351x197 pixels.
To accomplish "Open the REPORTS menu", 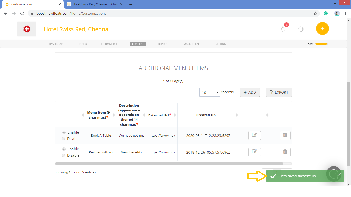I will click(164, 44).
